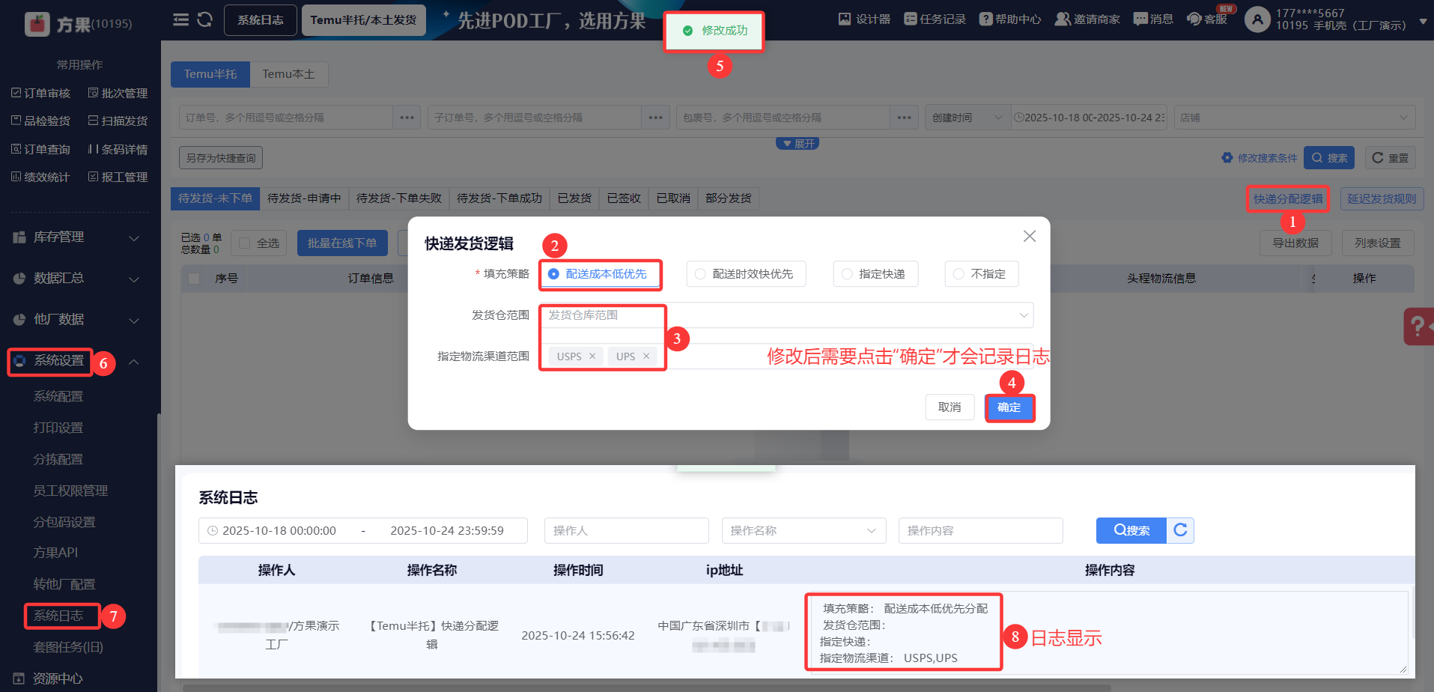
Task: Open 任务记录 task records
Action: pyautogui.click(x=935, y=19)
